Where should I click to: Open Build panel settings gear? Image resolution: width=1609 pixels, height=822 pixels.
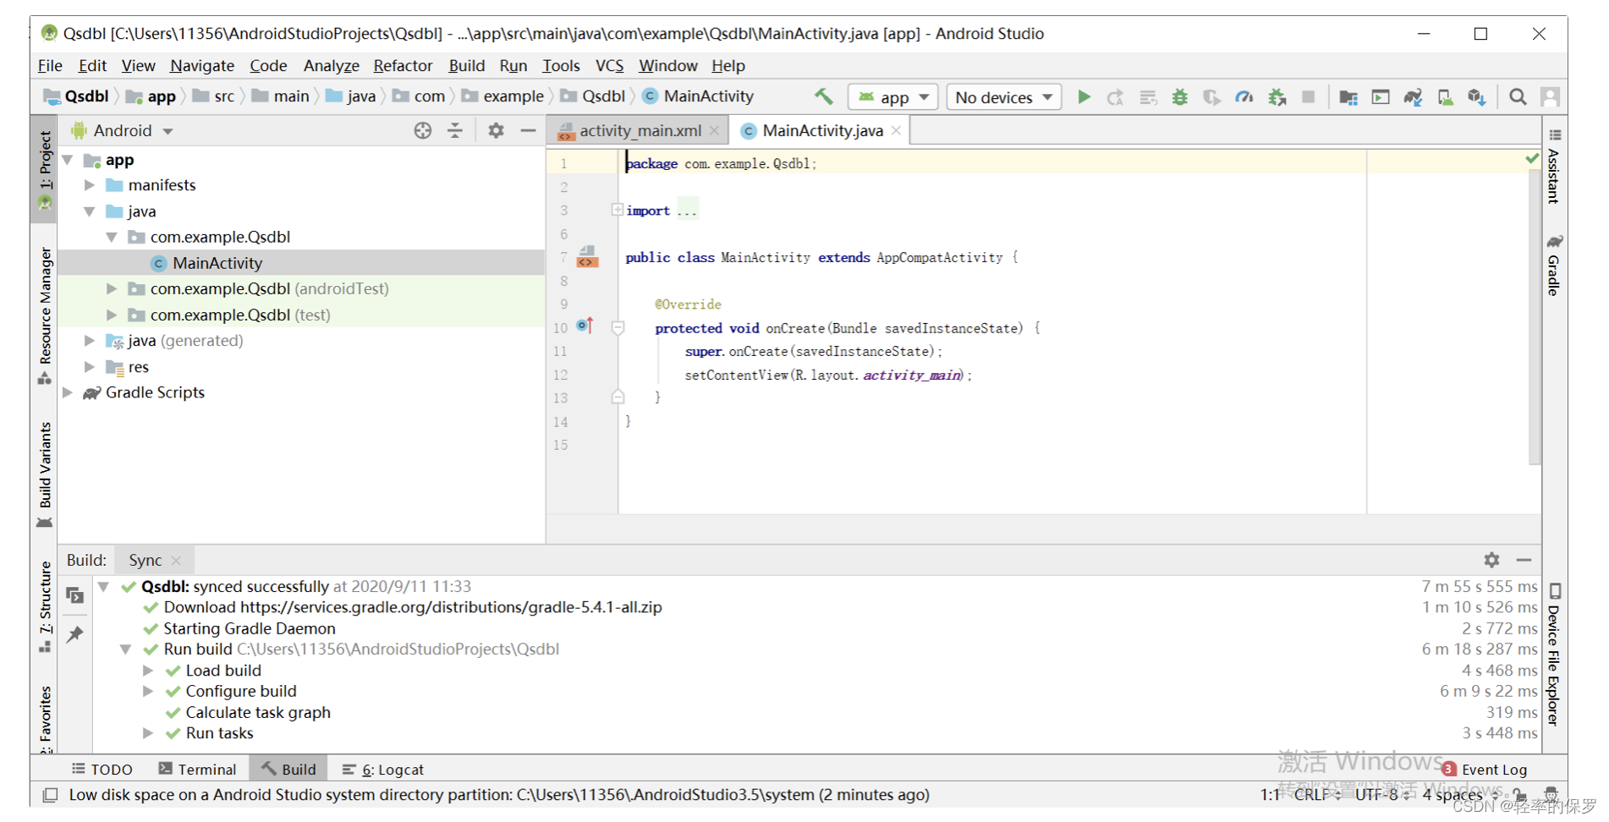pos(1491,560)
